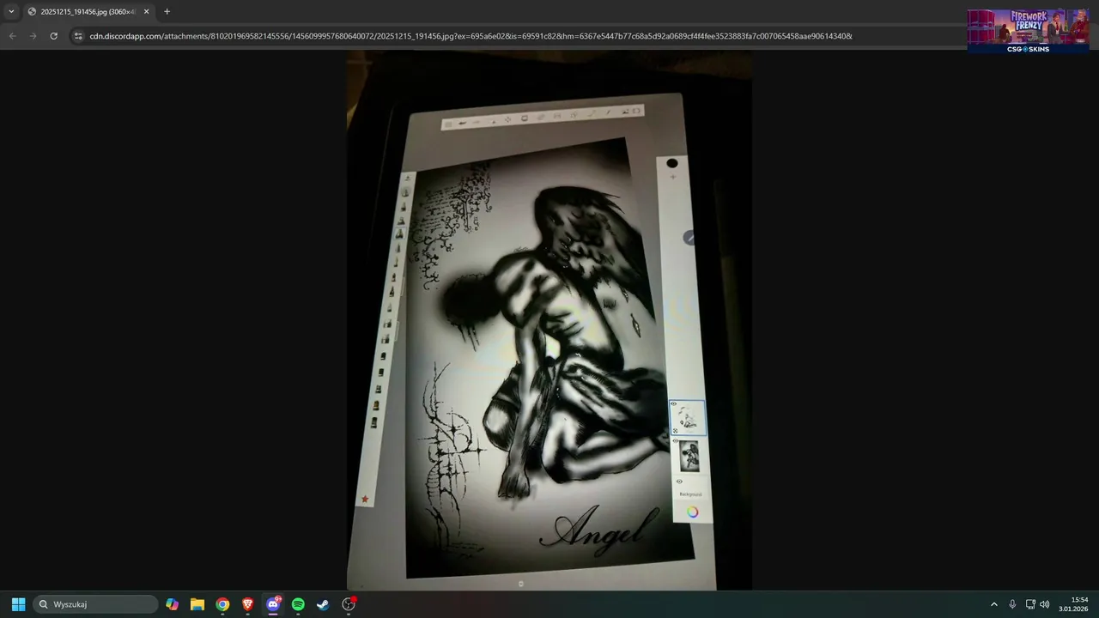Tap the color wheel in the photographed app
1099x618 pixels.
[693, 512]
